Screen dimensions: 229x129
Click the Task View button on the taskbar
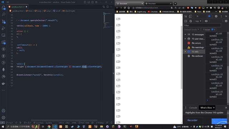click(43, 126)
